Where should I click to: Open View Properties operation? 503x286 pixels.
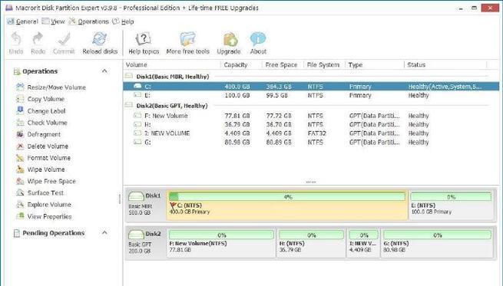click(44, 216)
